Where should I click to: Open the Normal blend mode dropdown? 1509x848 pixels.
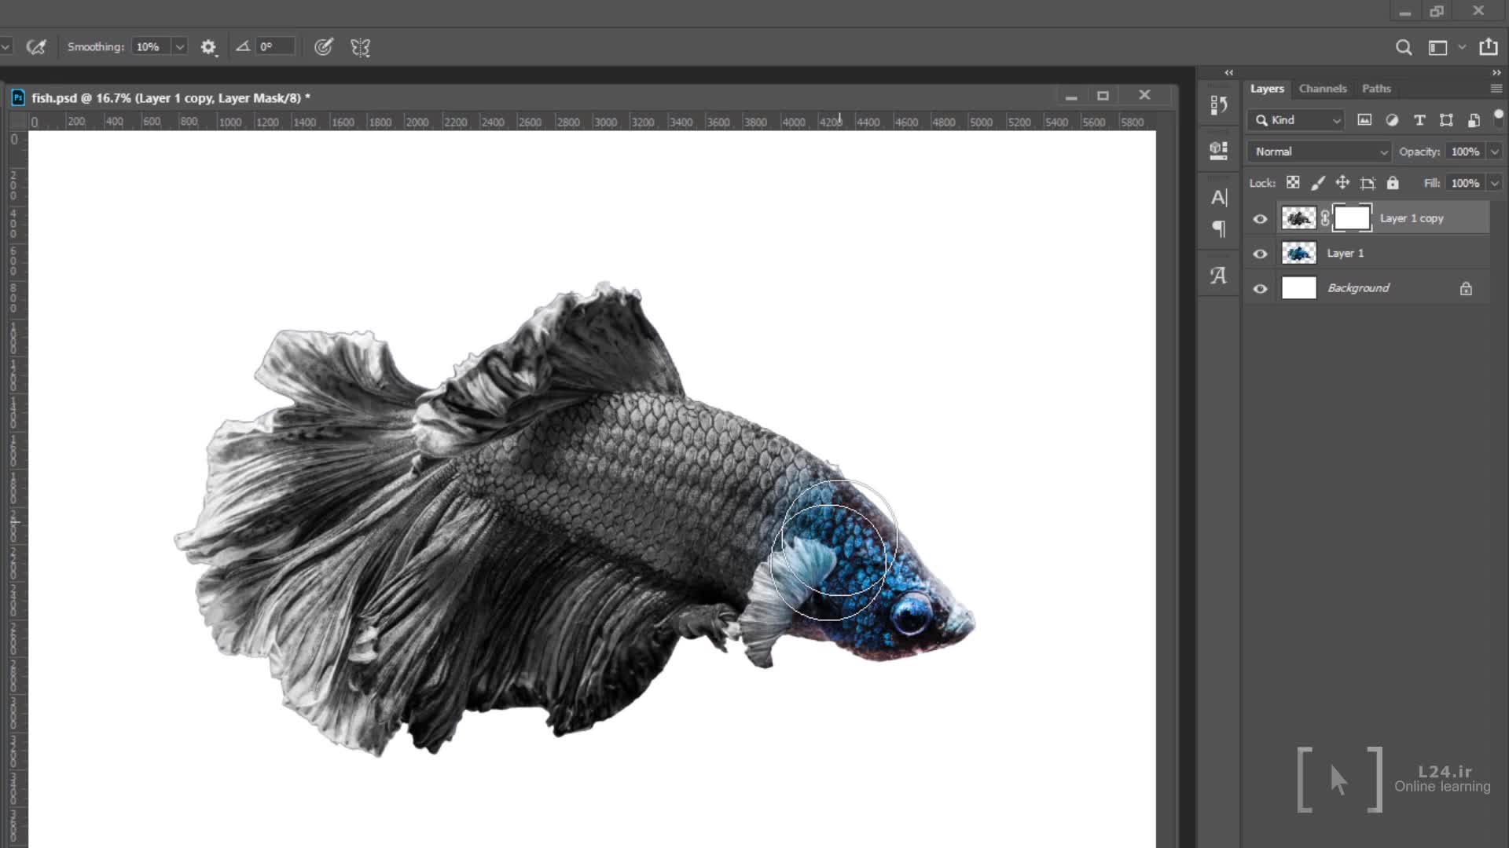1320,152
